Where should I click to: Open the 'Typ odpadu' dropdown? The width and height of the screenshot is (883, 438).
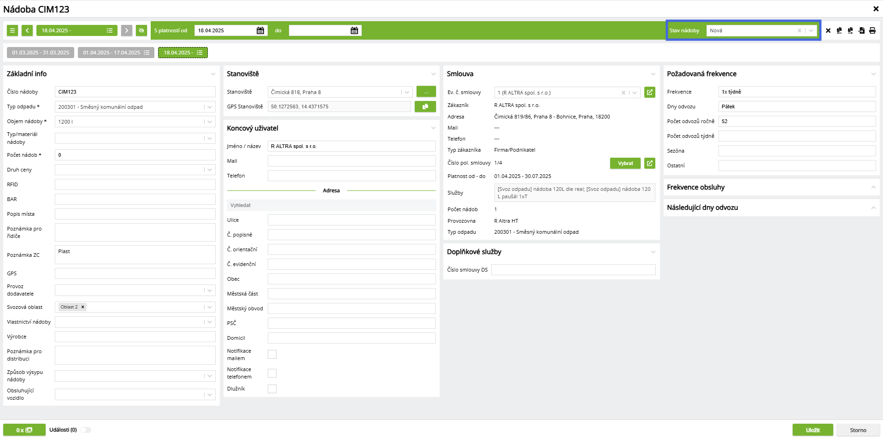135,107
